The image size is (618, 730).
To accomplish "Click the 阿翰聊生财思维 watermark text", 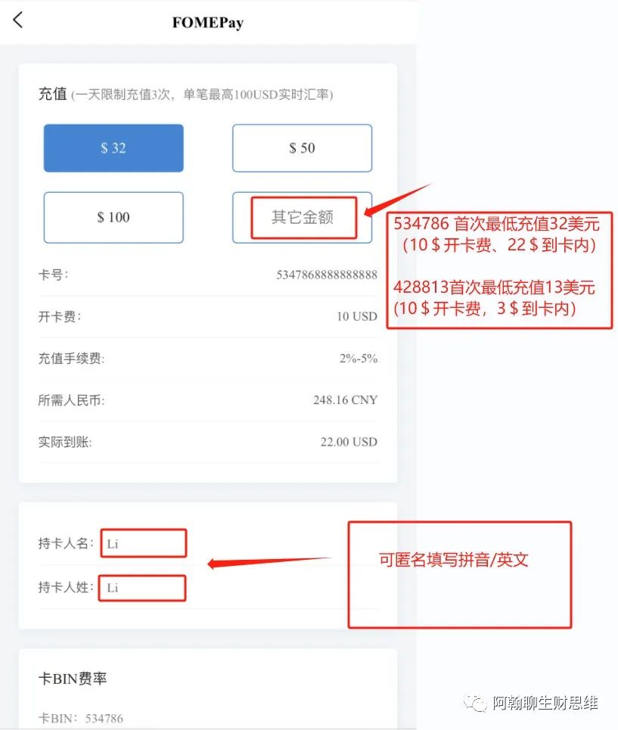I will [x=545, y=703].
